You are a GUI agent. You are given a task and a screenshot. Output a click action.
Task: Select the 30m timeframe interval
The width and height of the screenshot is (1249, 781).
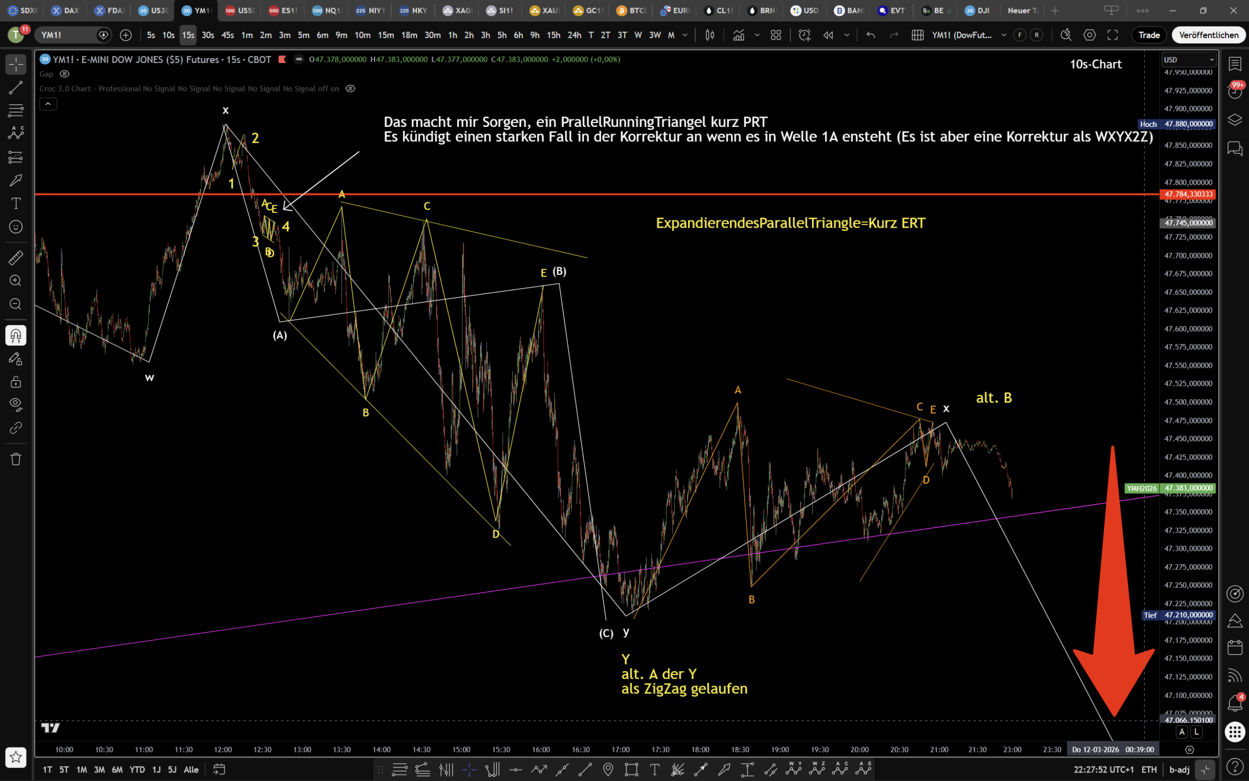pos(432,35)
